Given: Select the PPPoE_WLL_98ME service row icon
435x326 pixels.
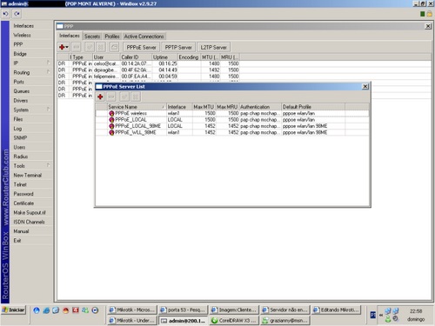Looking at the screenshot, I should [111, 132].
